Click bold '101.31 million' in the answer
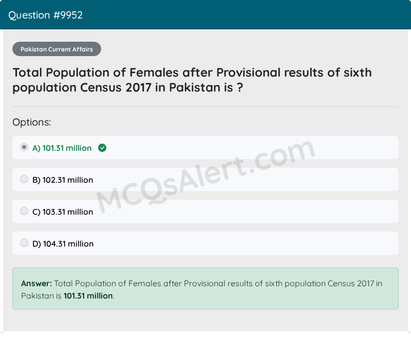 click(88, 296)
